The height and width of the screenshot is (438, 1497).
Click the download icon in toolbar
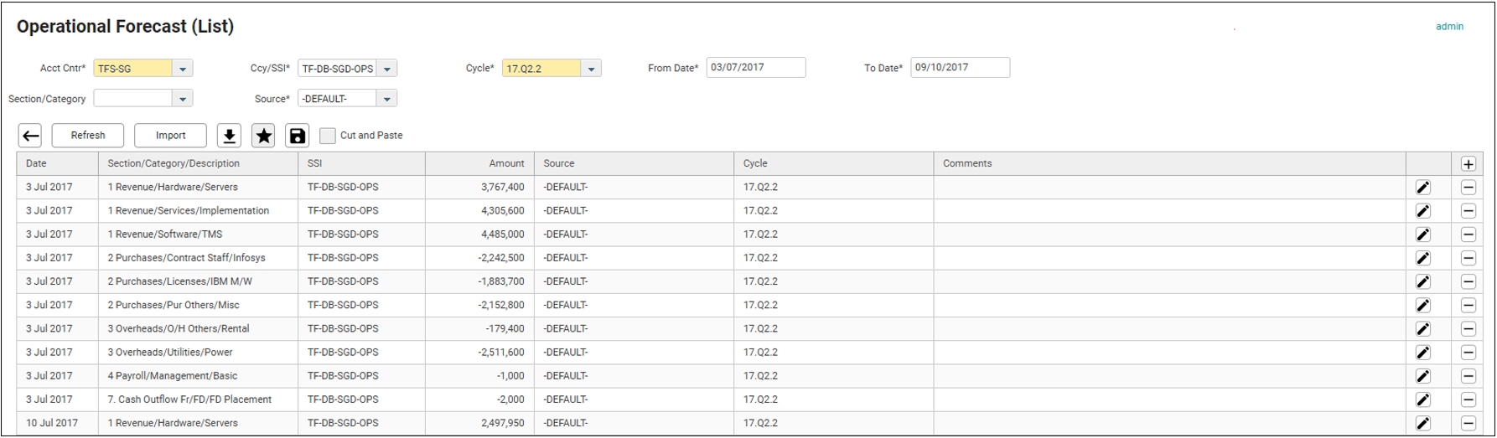coord(229,136)
